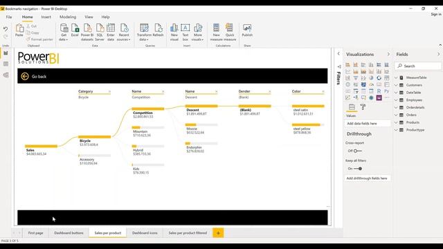Open the File menu
Image resolution: width=443 pixels, height=249 pixels.
click(9, 17)
